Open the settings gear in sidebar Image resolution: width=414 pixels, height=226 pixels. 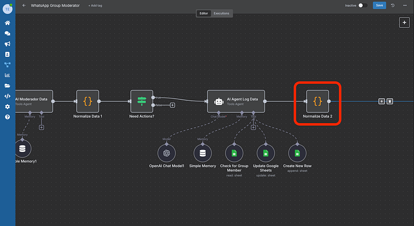(7, 107)
